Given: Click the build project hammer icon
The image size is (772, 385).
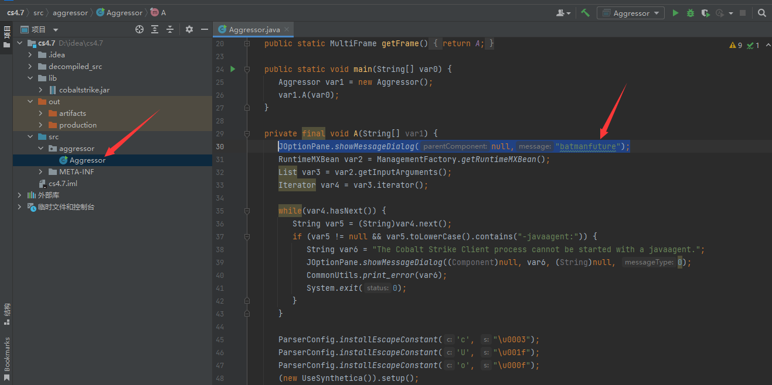Looking at the screenshot, I should pyautogui.click(x=585, y=13).
